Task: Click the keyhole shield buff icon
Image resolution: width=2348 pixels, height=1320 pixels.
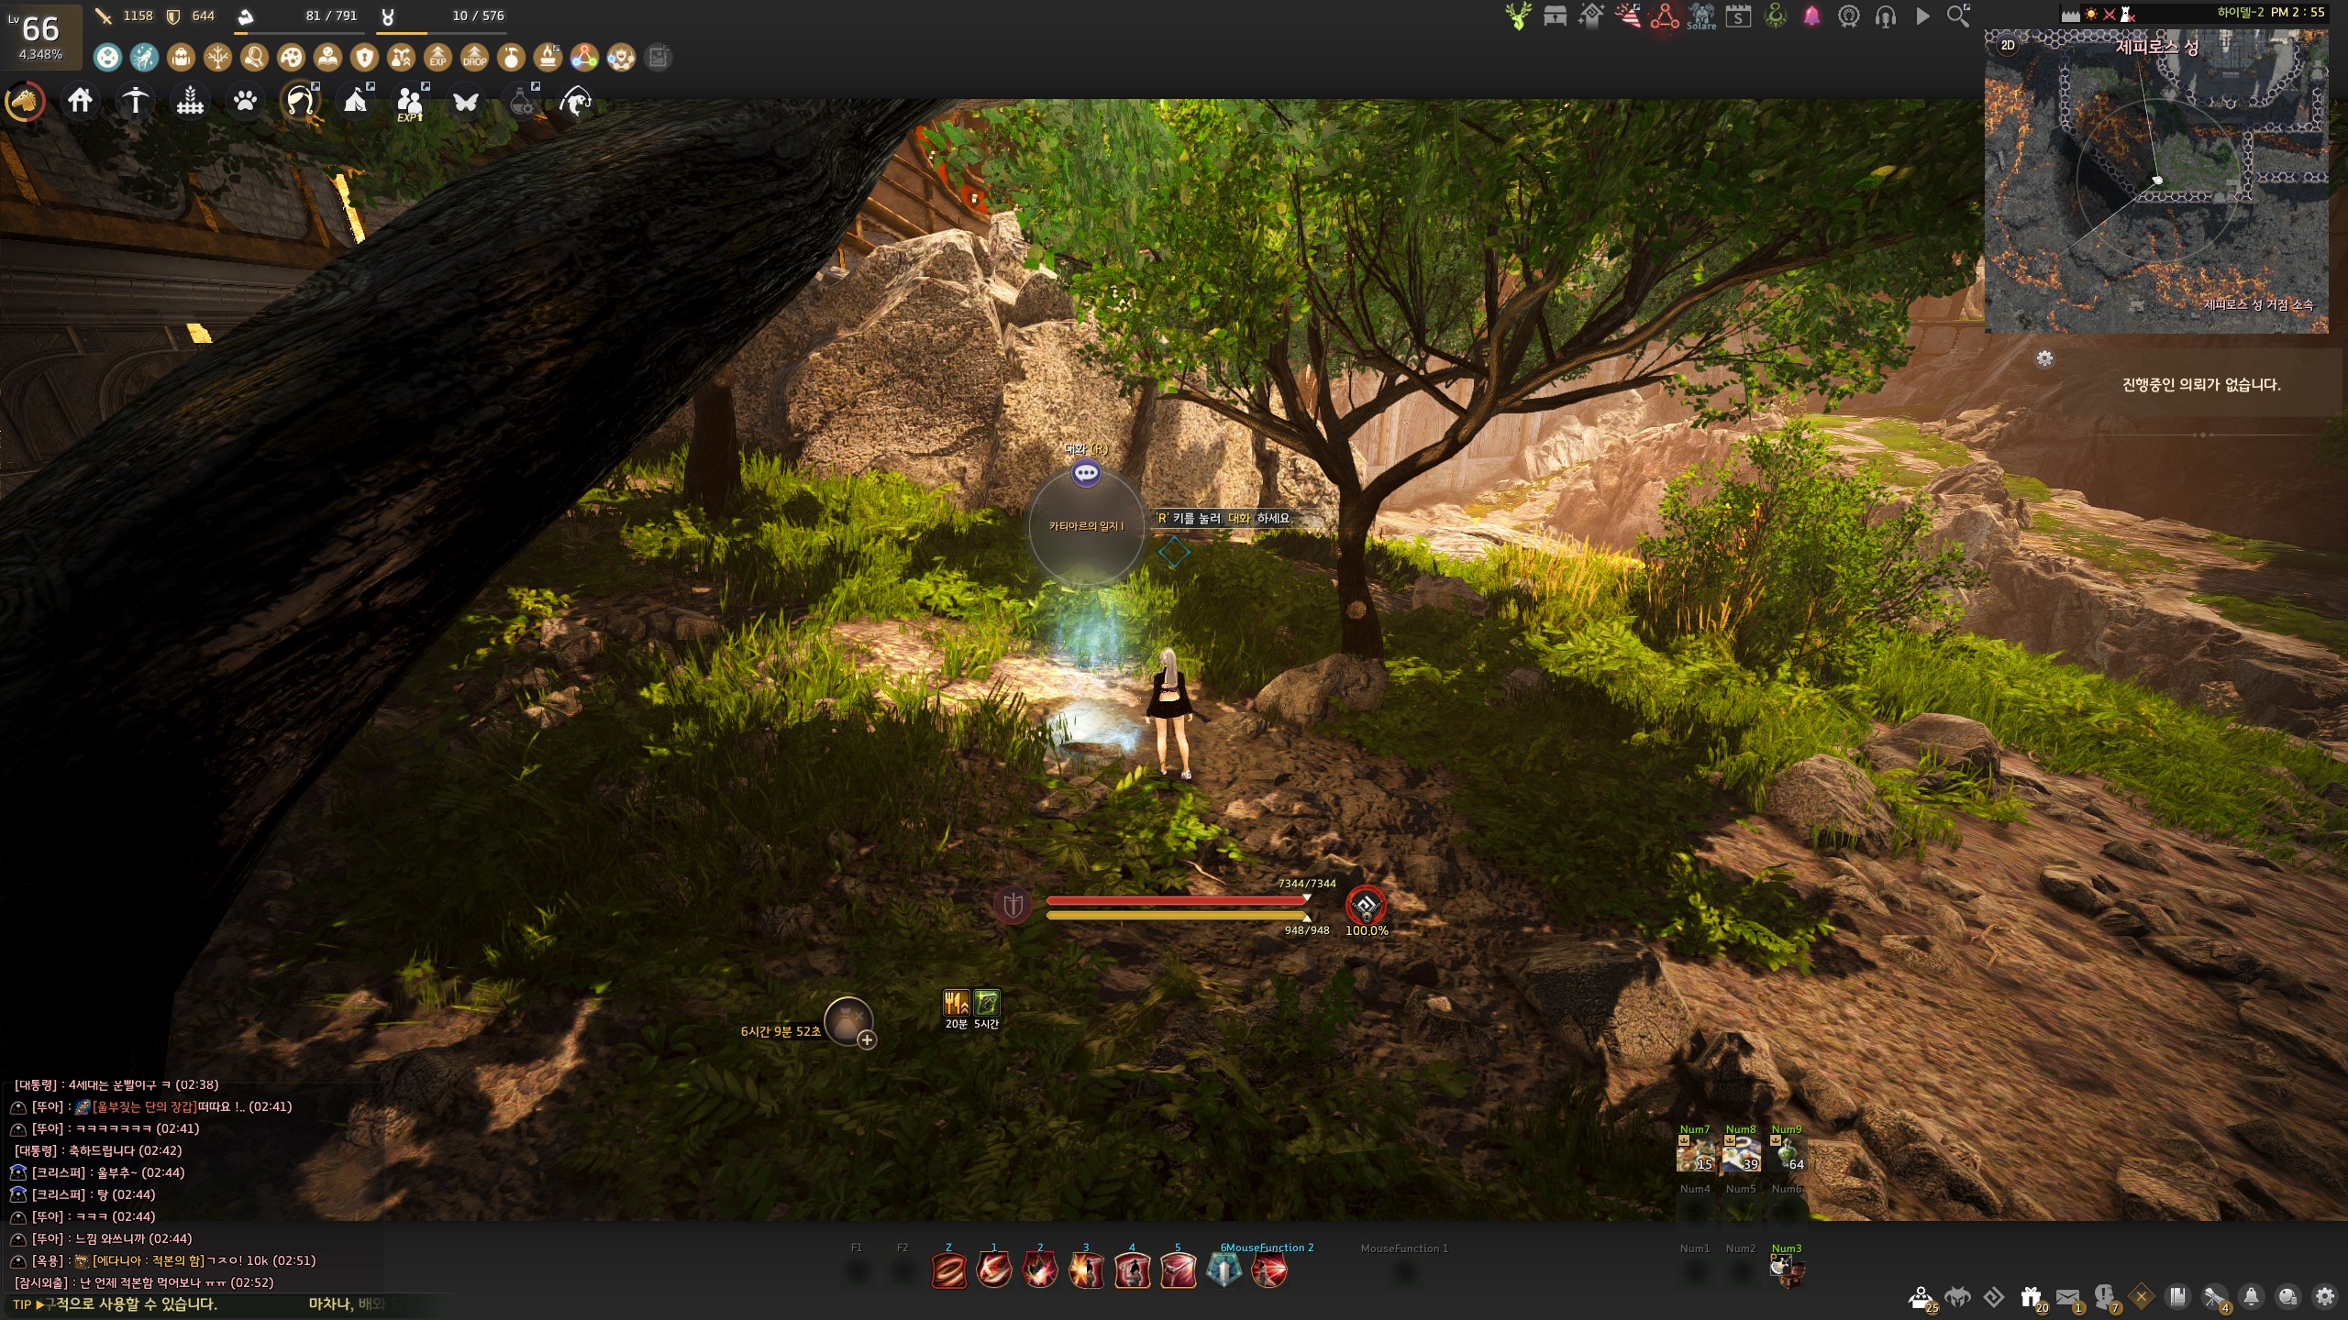Action: tap(364, 58)
